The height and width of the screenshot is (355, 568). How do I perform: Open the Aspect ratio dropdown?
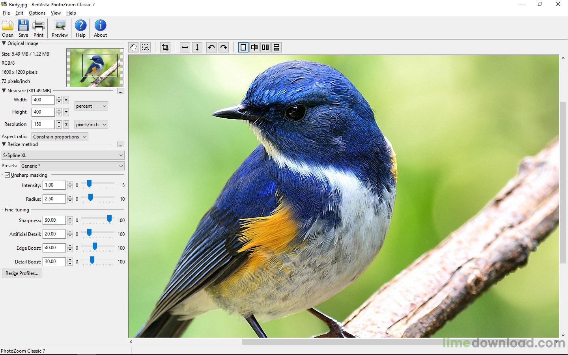pyautogui.click(x=60, y=137)
